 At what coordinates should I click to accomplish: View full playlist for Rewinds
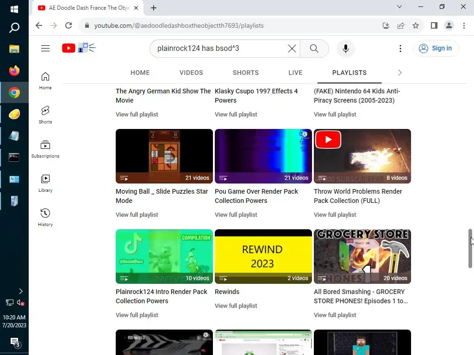pyautogui.click(x=236, y=306)
